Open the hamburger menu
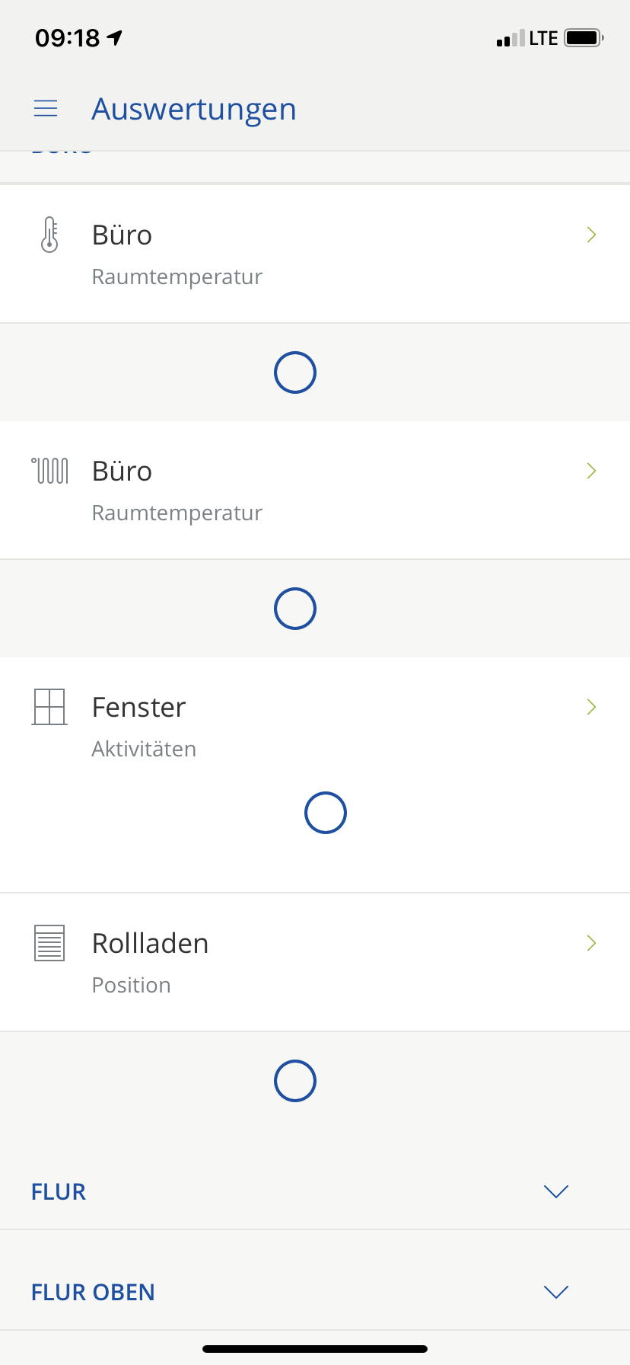 (46, 109)
